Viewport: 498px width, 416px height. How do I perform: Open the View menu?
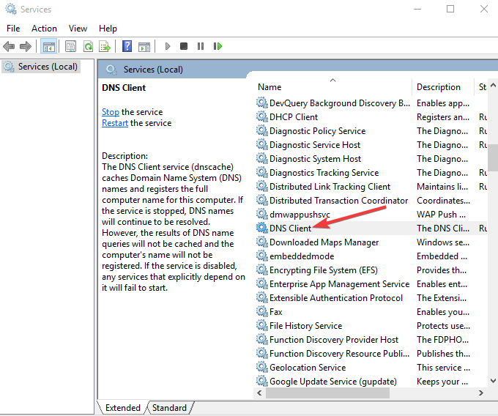click(x=78, y=29)
